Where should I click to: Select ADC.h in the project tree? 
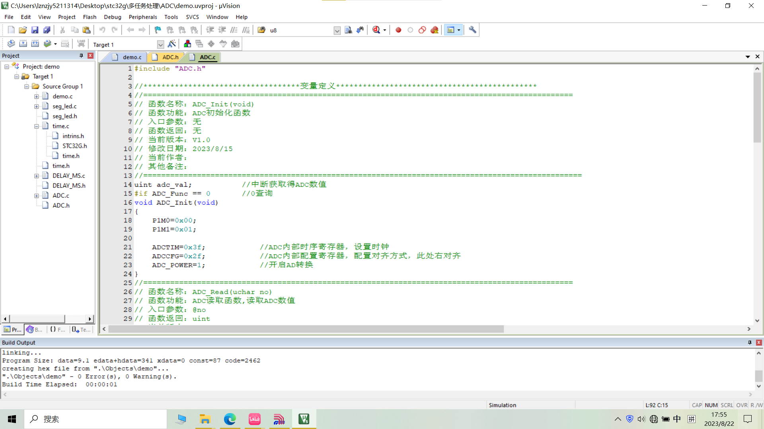(61, 206)
